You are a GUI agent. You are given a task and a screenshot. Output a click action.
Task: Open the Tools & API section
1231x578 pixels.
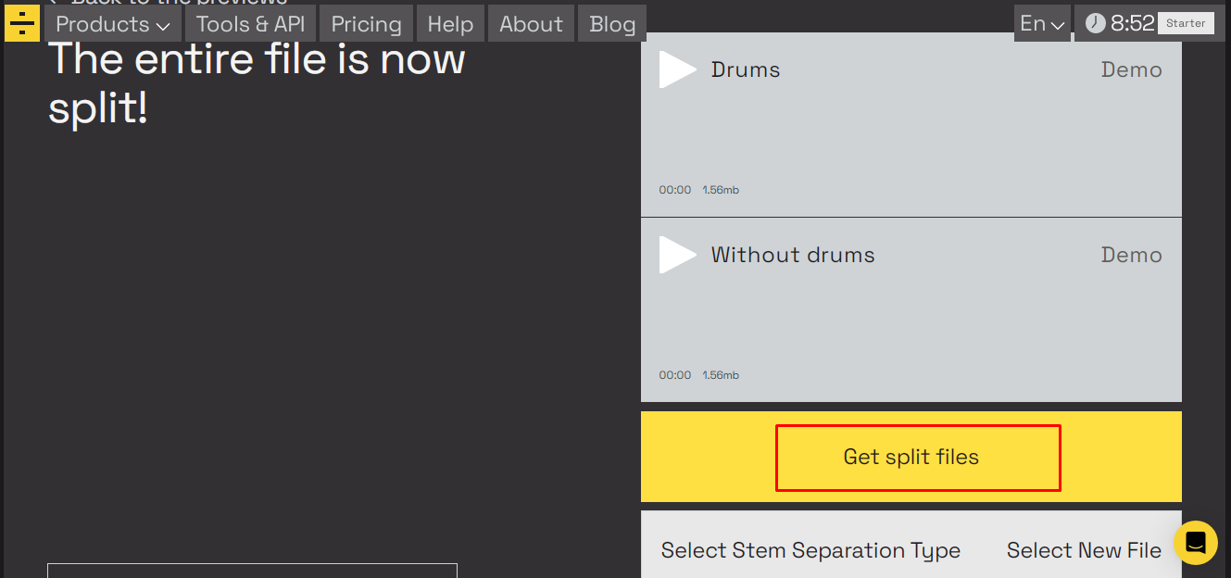250,23
